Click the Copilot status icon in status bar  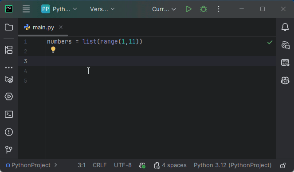[142, 165]
